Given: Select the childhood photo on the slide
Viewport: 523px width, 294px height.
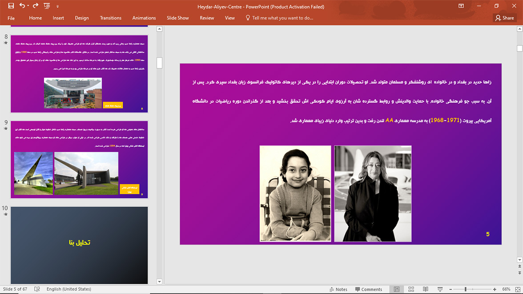Looking at the screenshot, I should click(x=295, y=193).
